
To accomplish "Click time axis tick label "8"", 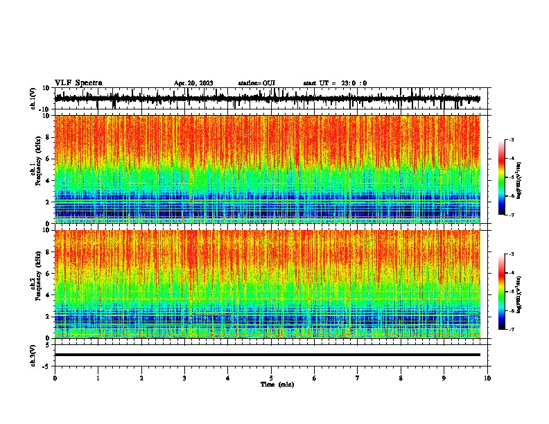I will (x=401, y=378).
